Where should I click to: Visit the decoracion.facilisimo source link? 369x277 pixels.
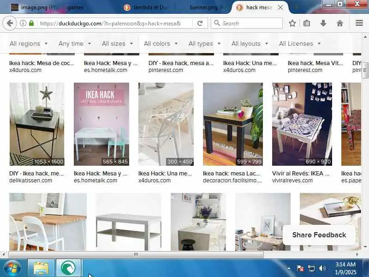[x=232, y=181]
